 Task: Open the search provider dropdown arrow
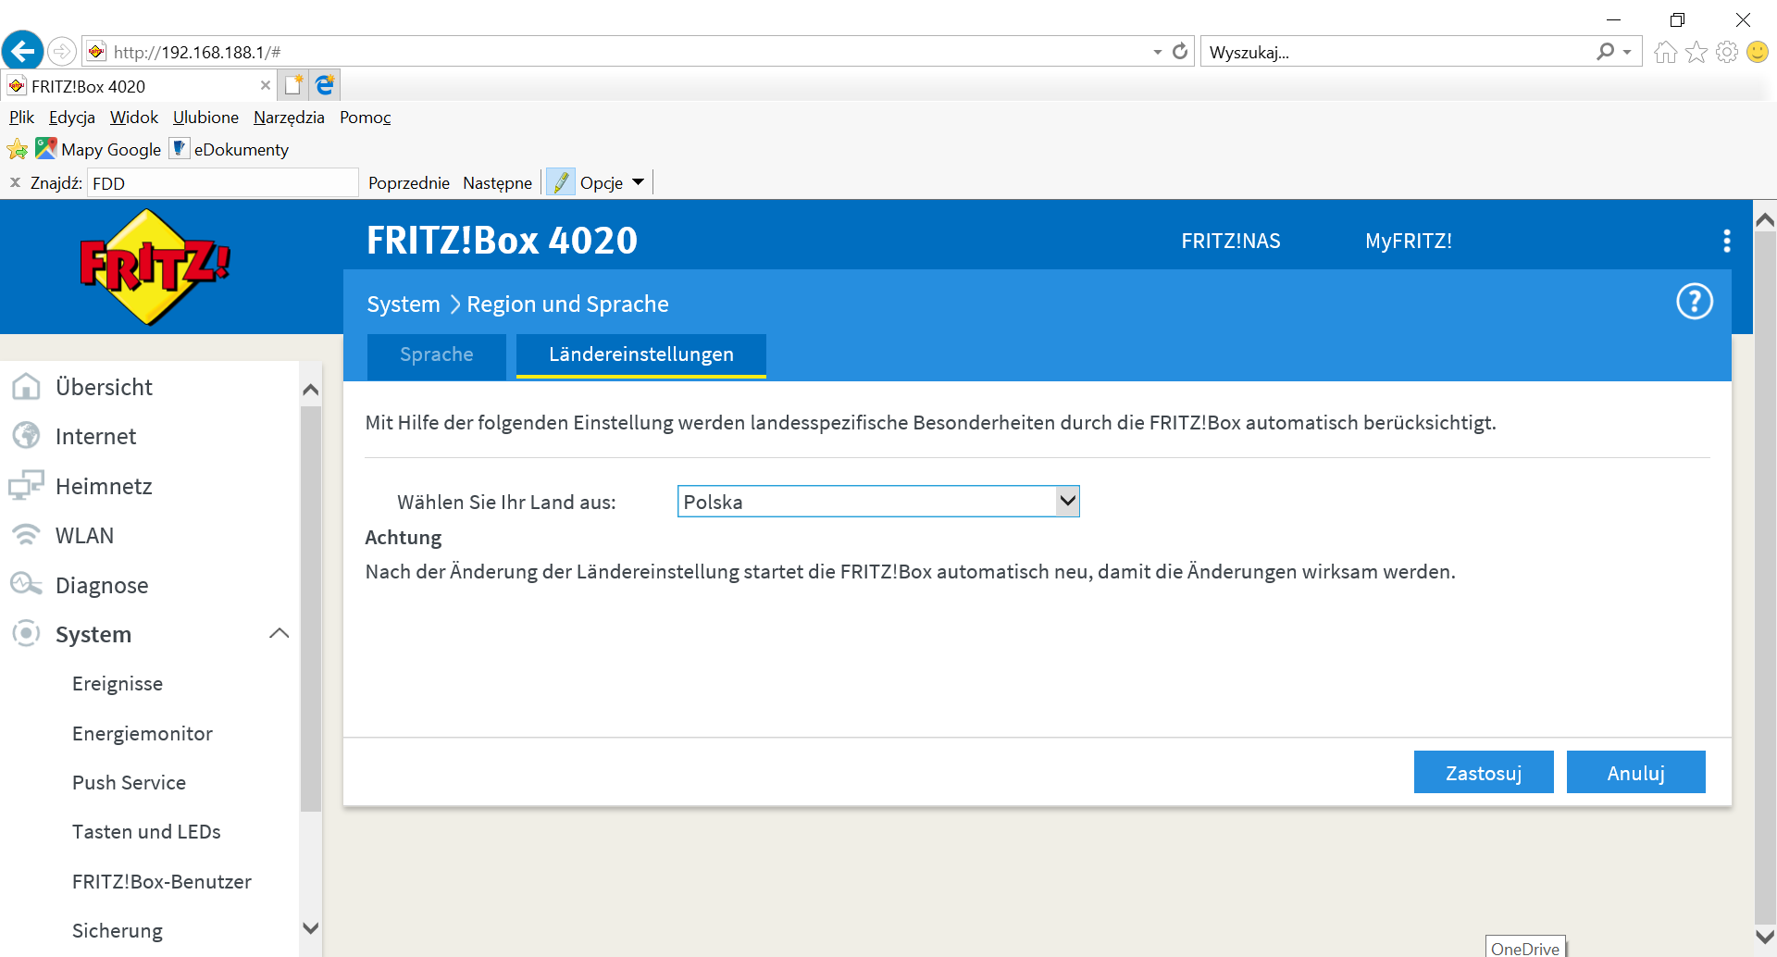[1627, 53]
